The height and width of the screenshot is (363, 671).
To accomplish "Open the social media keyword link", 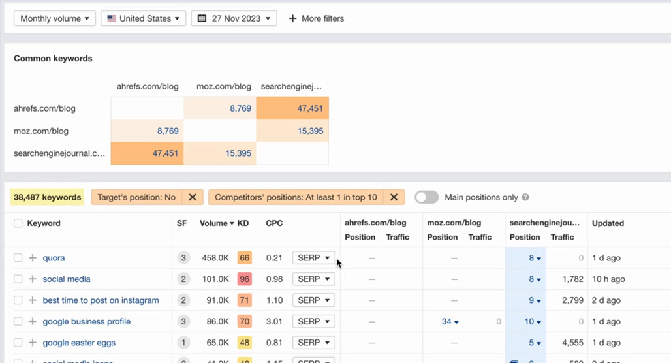I will tap(67, 279).
